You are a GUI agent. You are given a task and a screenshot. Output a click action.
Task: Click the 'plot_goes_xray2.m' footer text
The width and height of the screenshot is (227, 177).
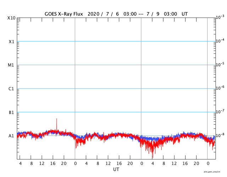coord(212,172)
